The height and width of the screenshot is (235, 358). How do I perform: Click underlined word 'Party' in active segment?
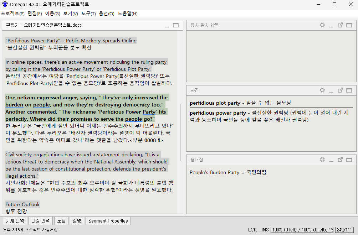click(149, 112)
